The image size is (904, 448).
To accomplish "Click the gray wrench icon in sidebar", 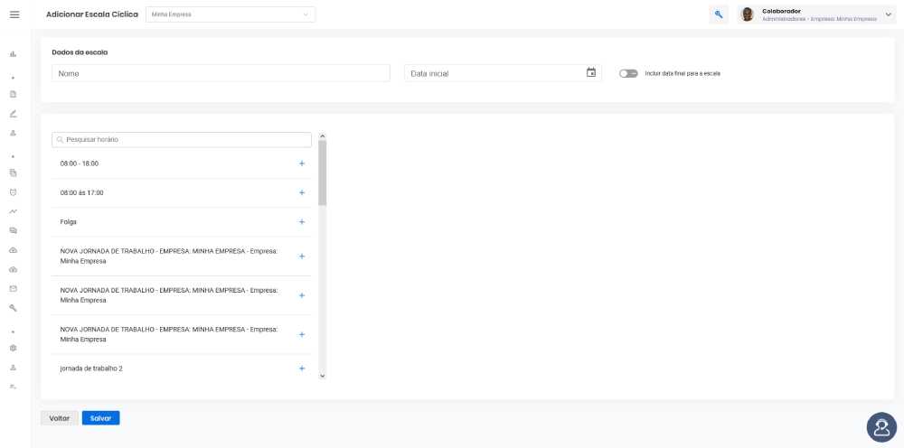I will coord(14,308).
